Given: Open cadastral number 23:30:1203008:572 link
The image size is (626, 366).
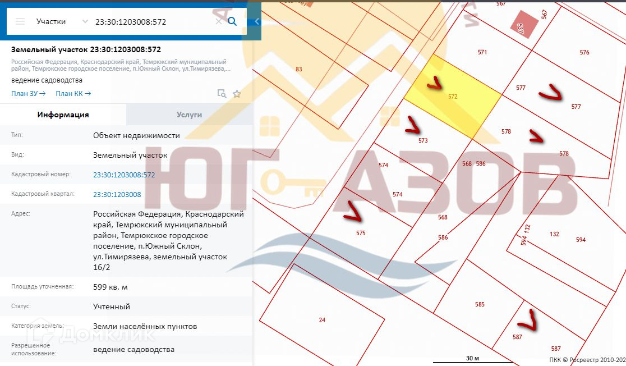Looking at the screenshot, I should pyautogui.click(x=124, y=175).
